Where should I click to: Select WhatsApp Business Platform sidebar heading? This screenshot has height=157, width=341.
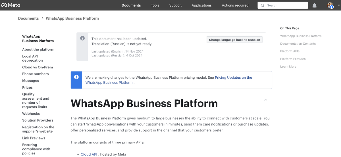click(38, 39)
